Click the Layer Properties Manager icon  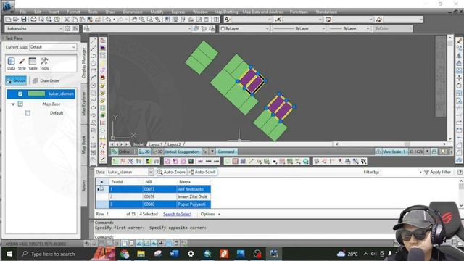87,28
